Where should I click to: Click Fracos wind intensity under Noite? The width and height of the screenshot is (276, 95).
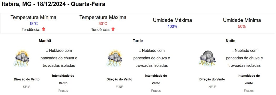249,91
